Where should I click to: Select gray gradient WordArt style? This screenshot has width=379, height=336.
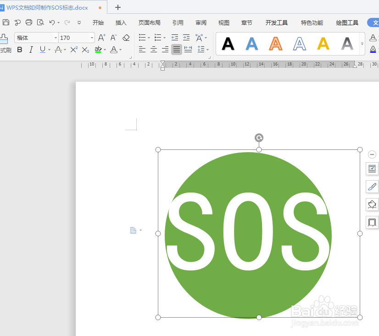(x=347, y=44)
